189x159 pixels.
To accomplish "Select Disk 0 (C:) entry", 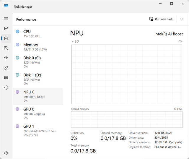I will pos(38,62).
